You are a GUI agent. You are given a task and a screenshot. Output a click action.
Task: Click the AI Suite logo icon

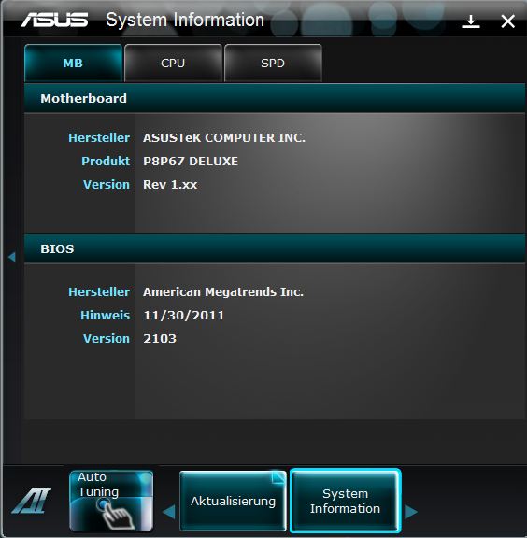31,501
